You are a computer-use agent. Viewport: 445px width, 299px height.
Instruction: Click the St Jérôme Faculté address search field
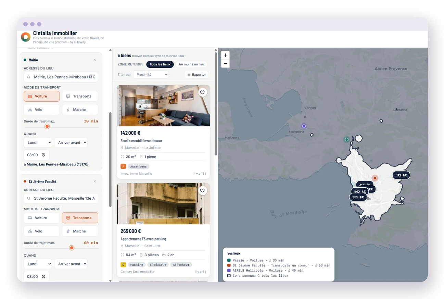click(x=61, y=198)
